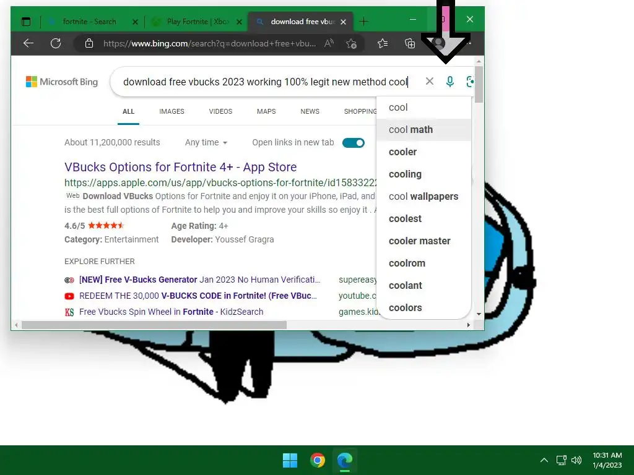This screenshot has height=475, width=634.
Task: Choose the 'coolors' suggestion
Action: click(x=423, y=307)
